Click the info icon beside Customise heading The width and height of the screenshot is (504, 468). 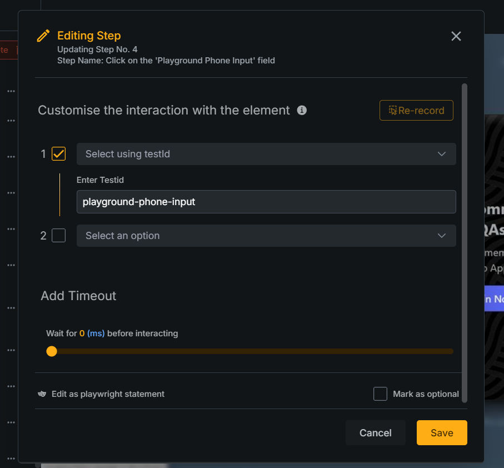(302, 110)
